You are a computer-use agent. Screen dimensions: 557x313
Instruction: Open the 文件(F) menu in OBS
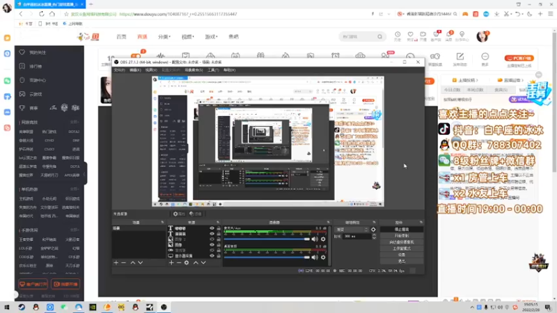pyautogui.click(x=119, y=70)
